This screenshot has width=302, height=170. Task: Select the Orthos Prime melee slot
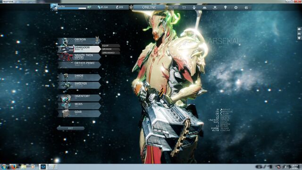[x=79, y=65]
